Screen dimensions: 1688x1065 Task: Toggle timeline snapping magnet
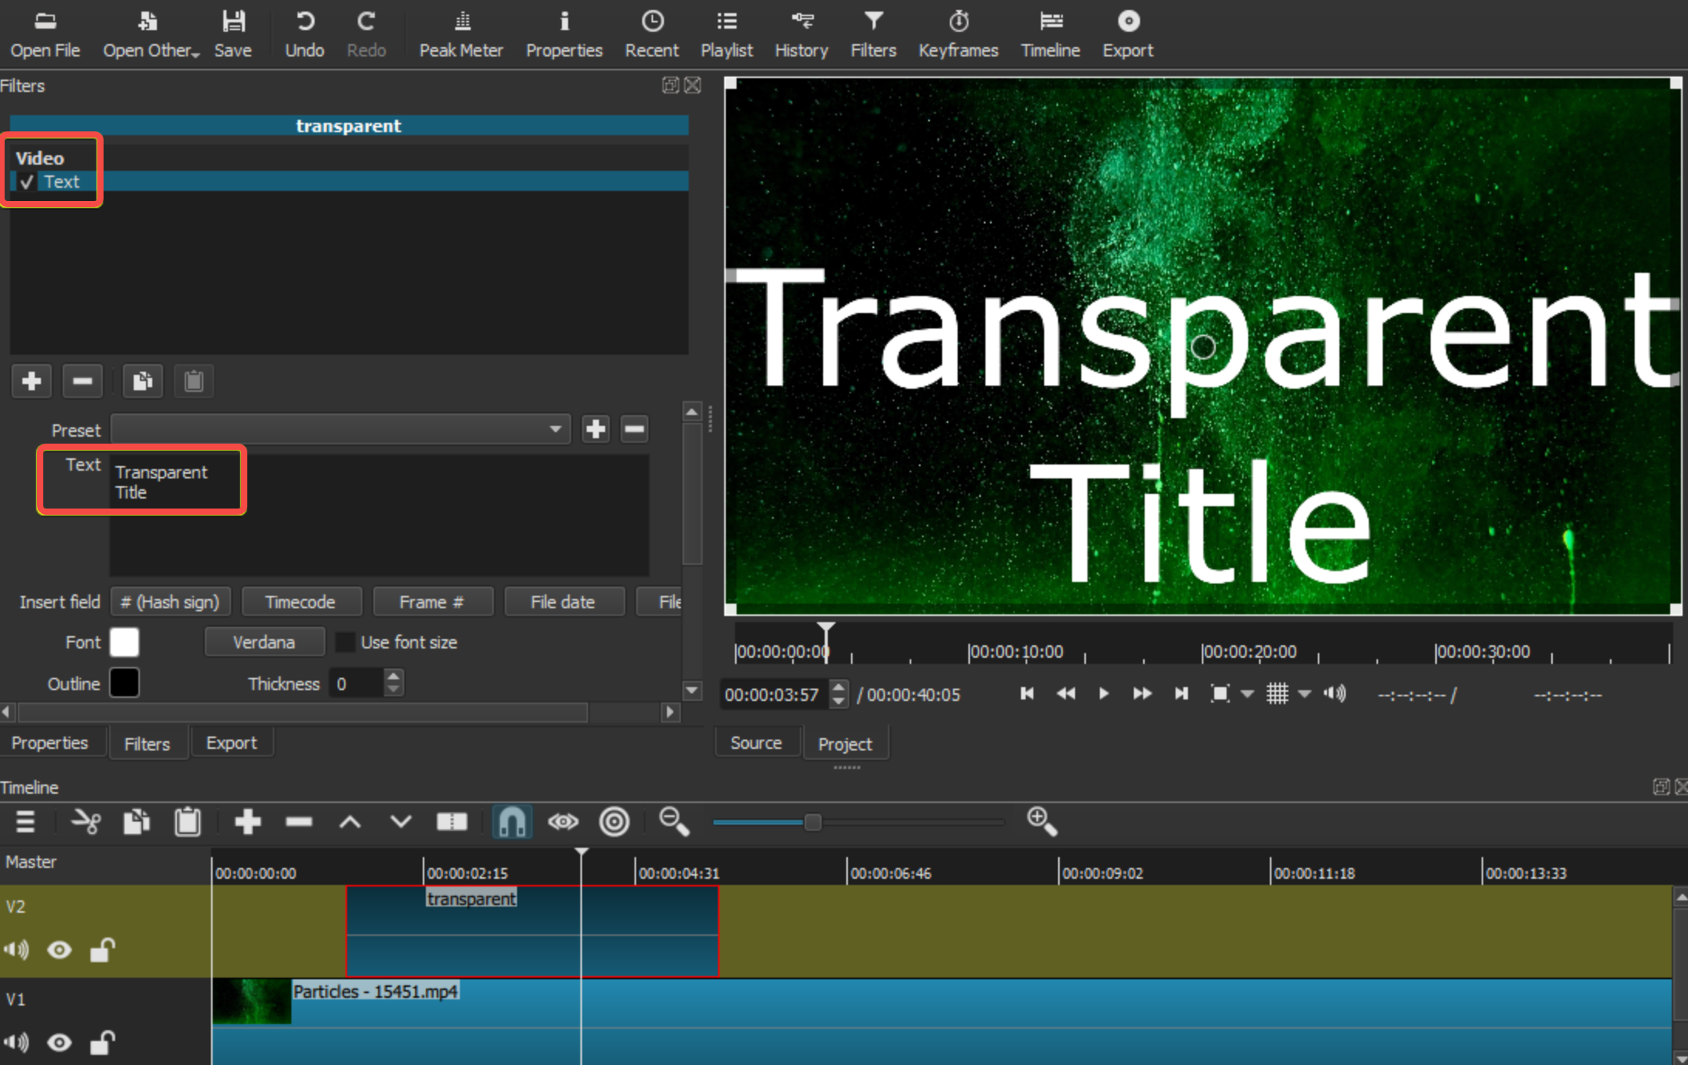512,822
